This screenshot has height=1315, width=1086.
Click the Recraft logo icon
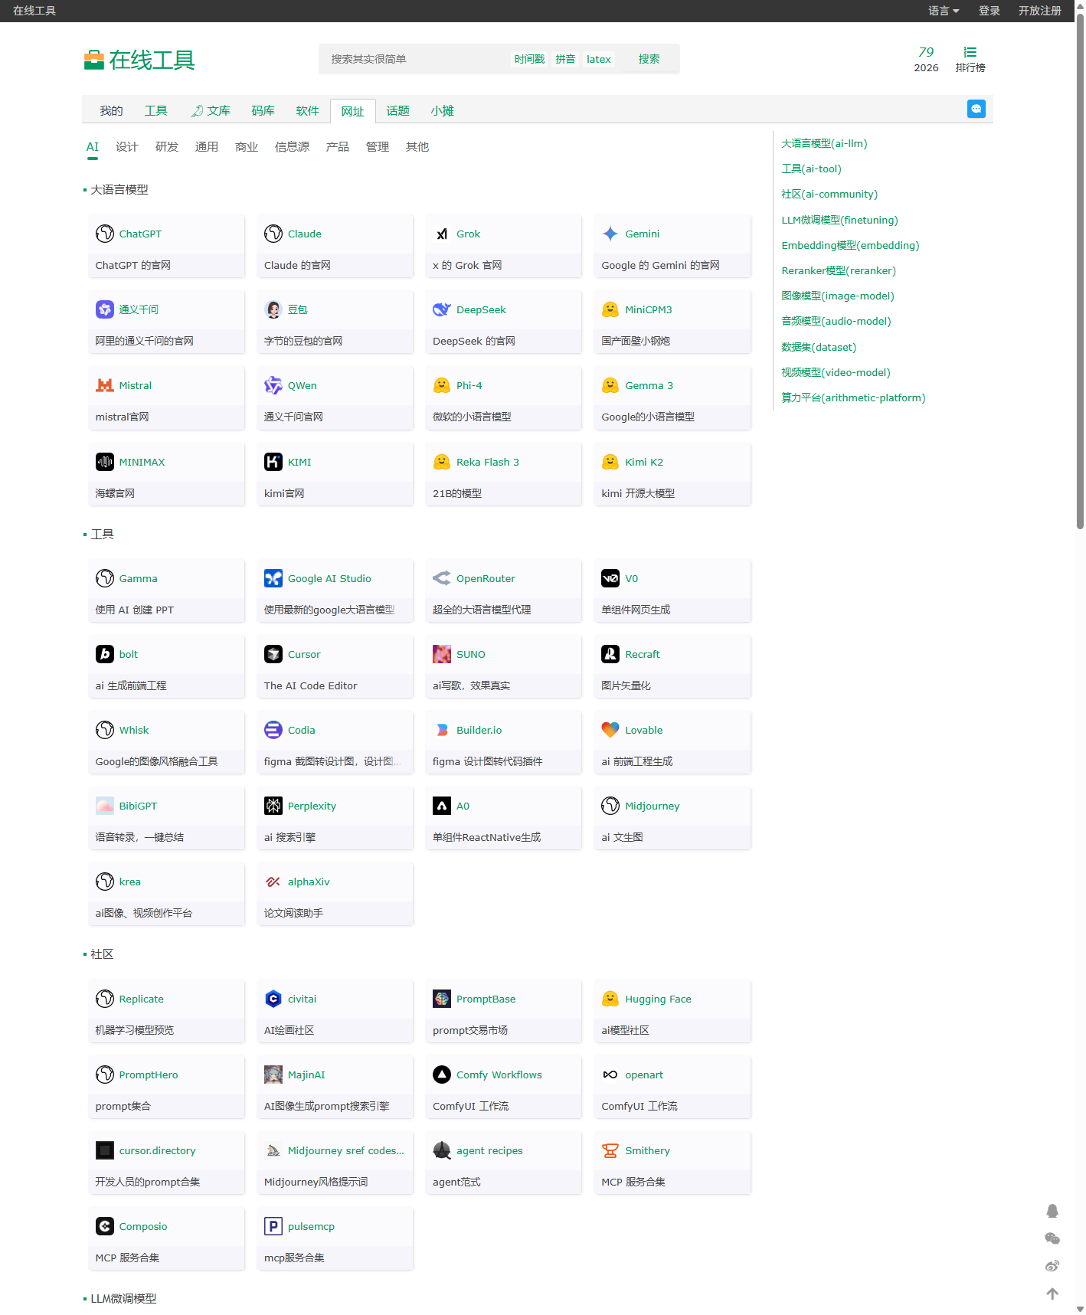click(610, 654)
